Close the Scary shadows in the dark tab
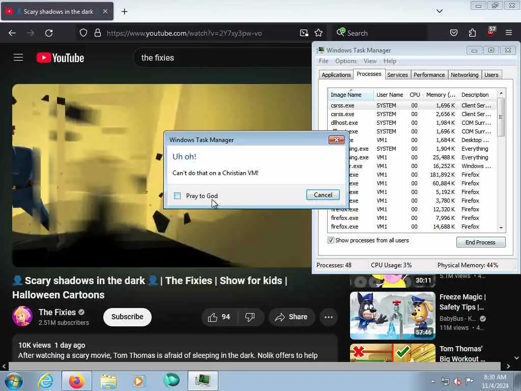Viewport: 521px width, 391px height. pos(105,11)
